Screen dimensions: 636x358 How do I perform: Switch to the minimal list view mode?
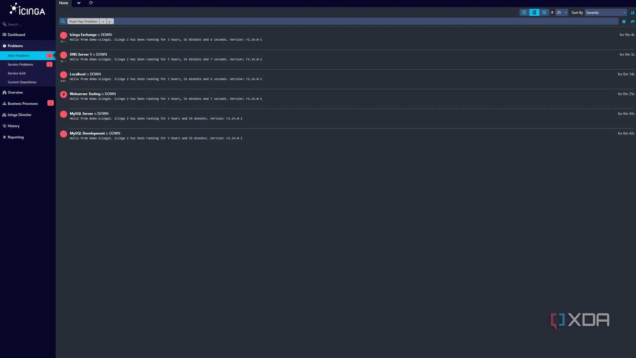(524, 13)
